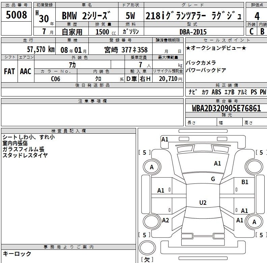Click the grade 218iグランツアラー ラグジュ
This screenshot has height=263, width=267.
pyautogui.click(x=194, y=16)
